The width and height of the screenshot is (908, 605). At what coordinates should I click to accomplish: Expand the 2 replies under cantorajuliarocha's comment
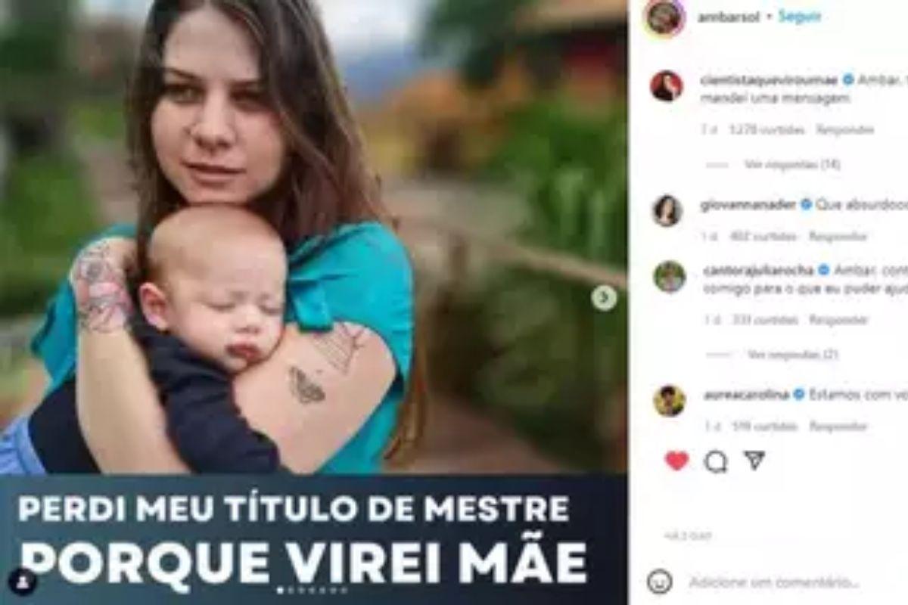782,354
